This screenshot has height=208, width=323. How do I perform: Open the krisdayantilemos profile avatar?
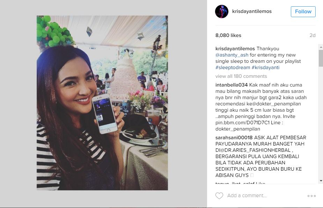coord(222,12)
